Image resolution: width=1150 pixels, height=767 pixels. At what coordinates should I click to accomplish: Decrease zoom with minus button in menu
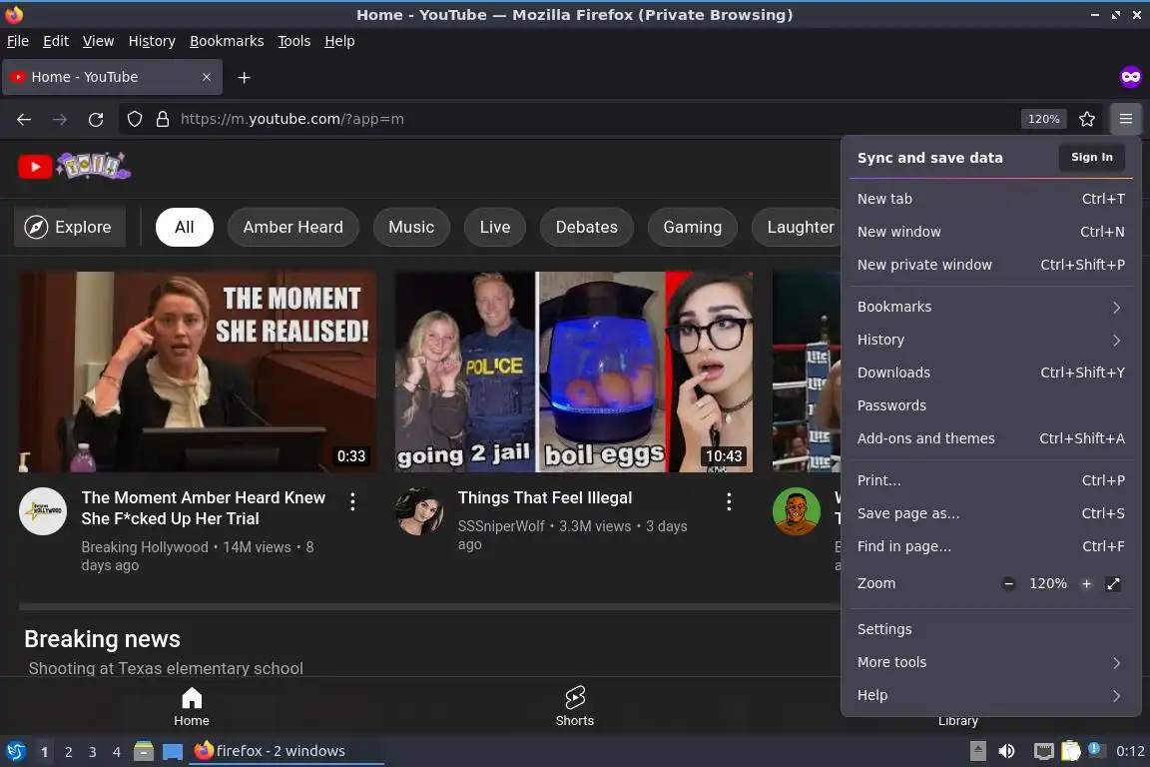1008,583
